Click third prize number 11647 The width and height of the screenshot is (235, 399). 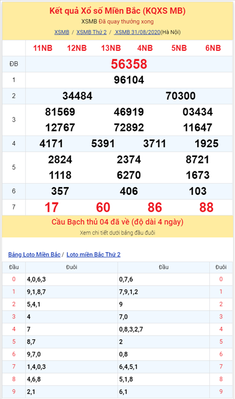tap(198, 128)
